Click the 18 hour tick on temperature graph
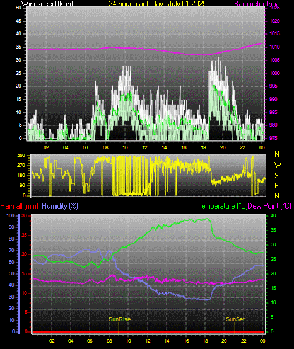Image resolution: width=294 pixels, height=349 pixels. 205,341
